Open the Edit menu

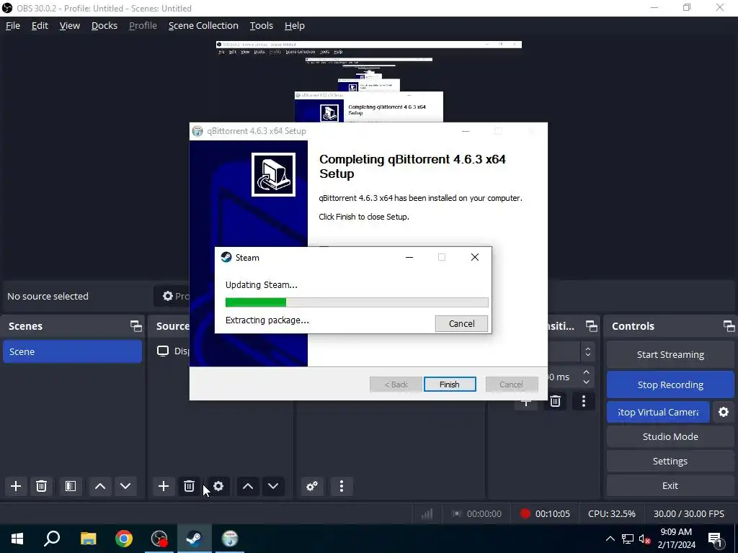click(40, 25)
